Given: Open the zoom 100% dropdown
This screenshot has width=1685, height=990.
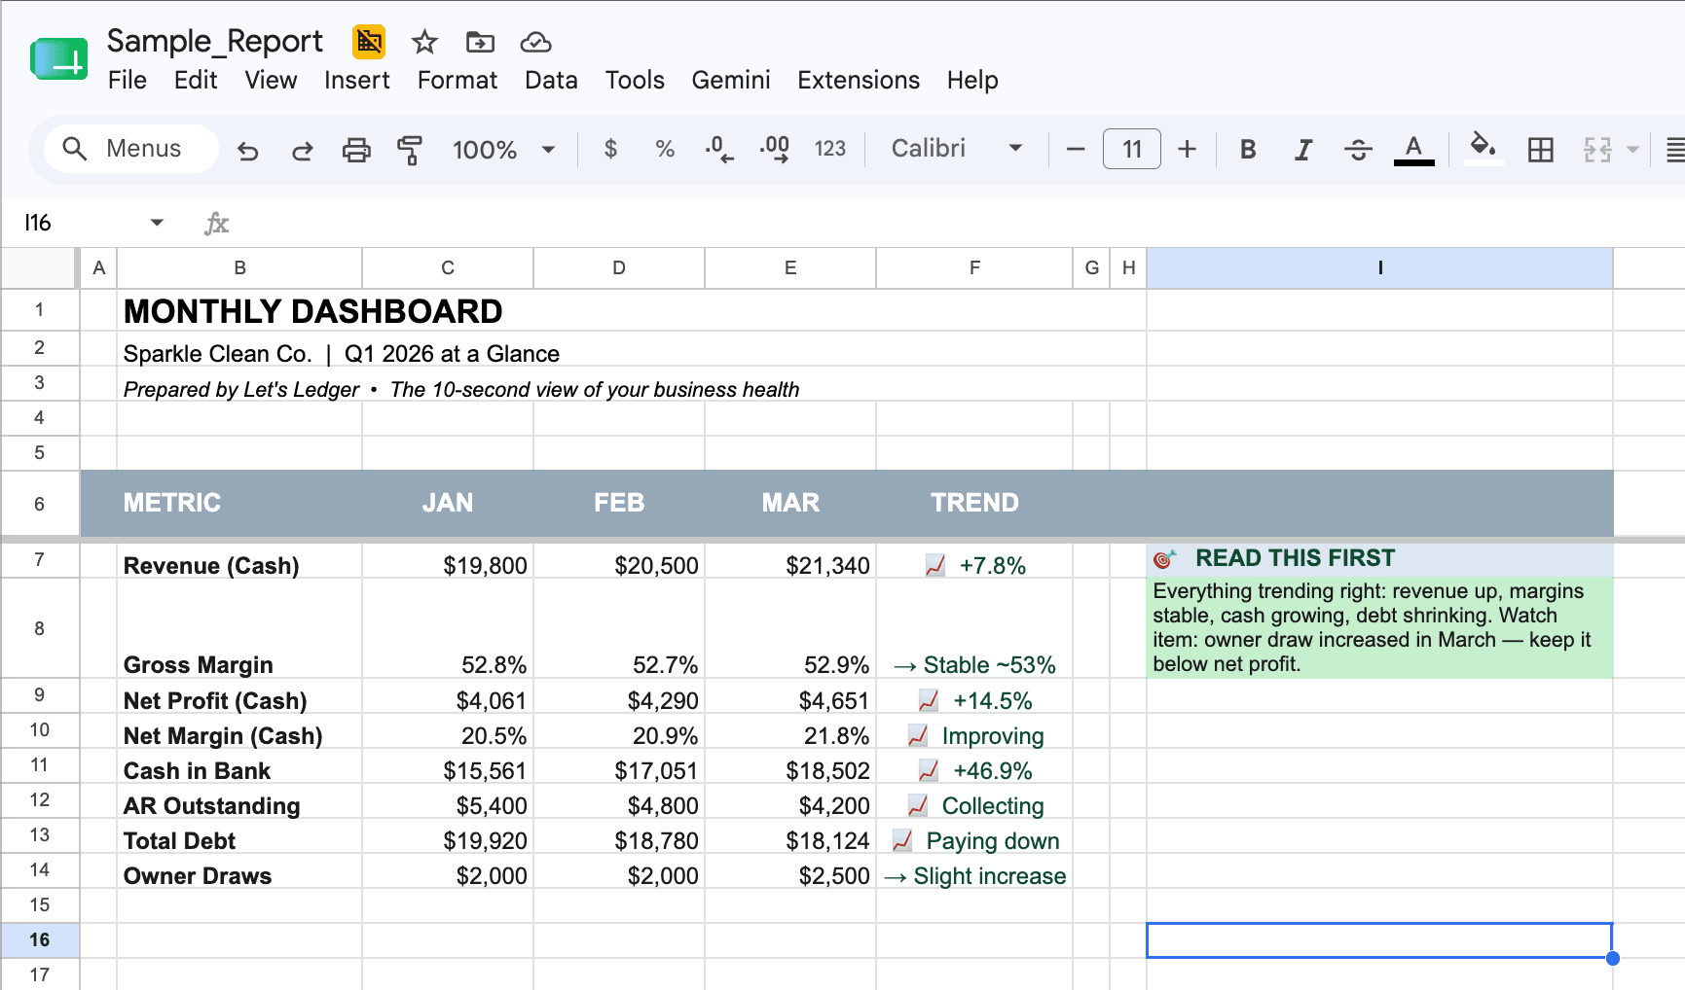Looking at the screenshot, I should [503, 149].
